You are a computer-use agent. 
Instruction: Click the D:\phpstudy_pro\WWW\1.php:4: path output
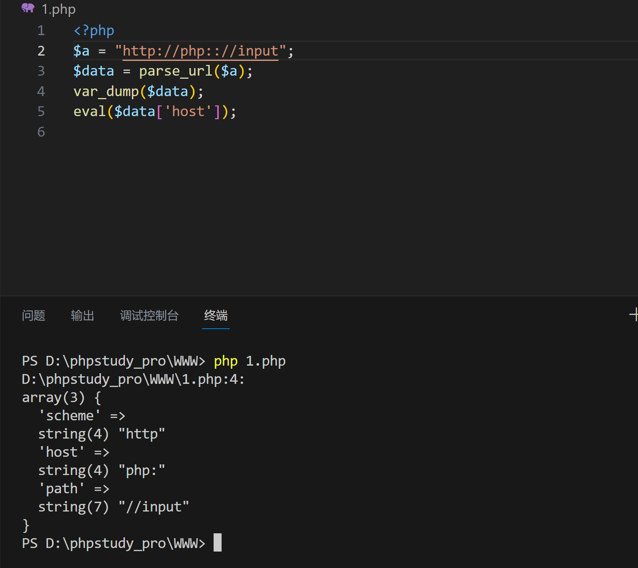(133, 379)
